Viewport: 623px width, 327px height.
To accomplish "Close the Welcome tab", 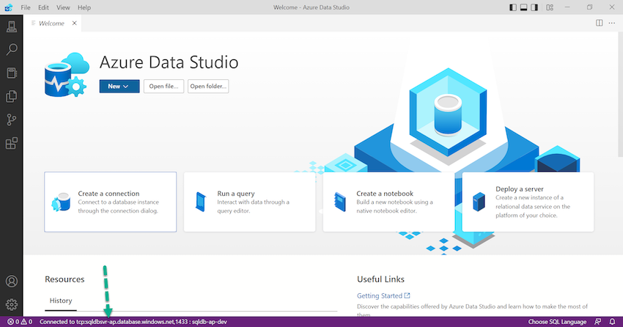I will (74, 23).
